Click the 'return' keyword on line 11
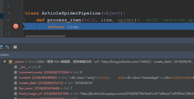 point(56,27)
